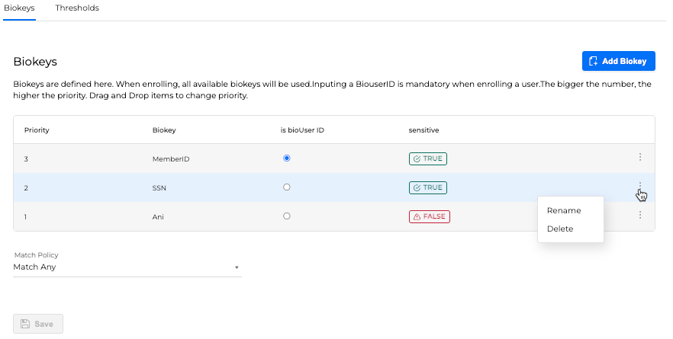Choose Rename from the context menu

[x=564, y=210]
